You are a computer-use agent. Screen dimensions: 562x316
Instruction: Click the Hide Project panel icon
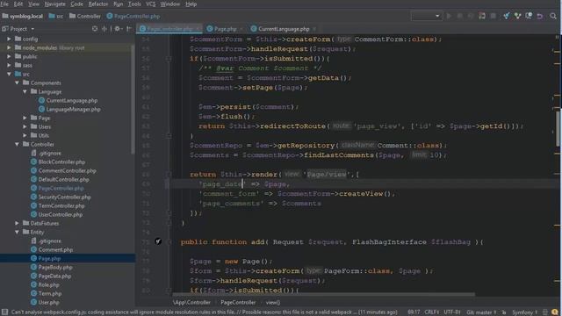[x=129, y=29]
